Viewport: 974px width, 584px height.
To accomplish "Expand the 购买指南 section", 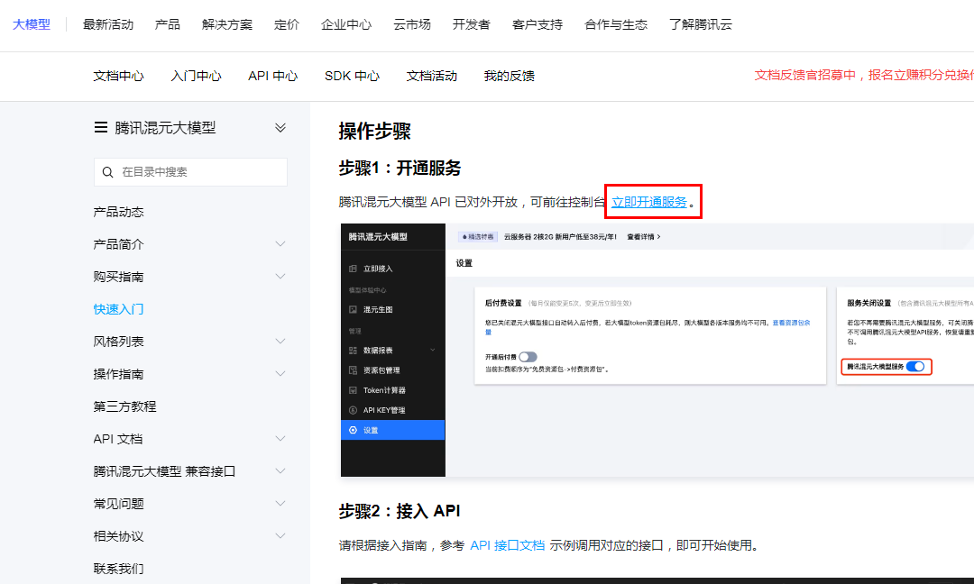I will [x=280, y=276].
